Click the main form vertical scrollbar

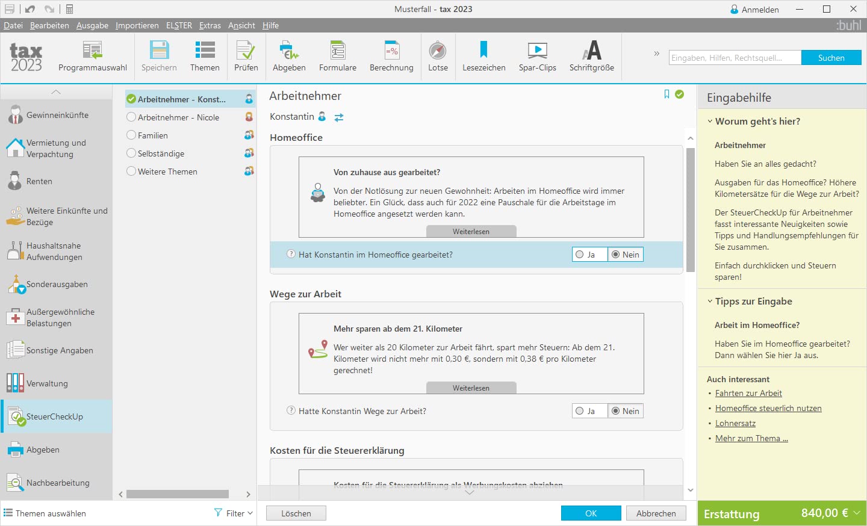click(x=691, y=210)
